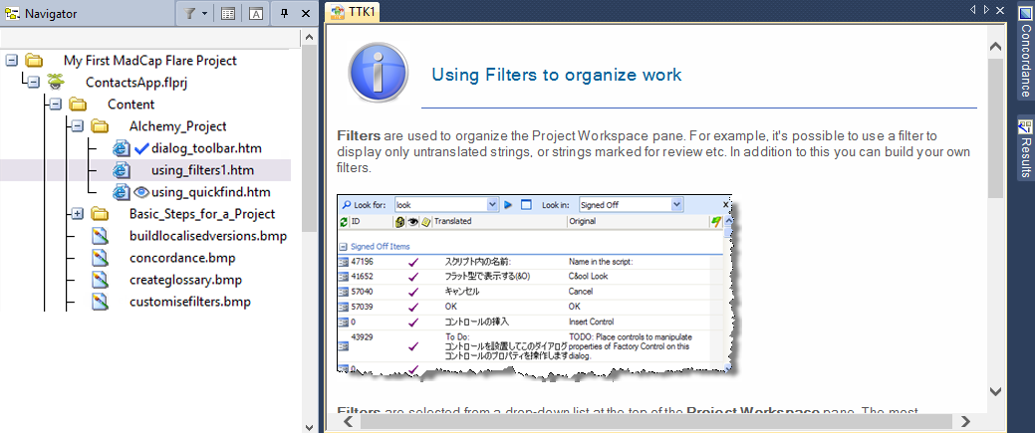The height and width of the screenshot is (433, 1035).
Task: Select the Alchemy_Project folder label
Action: (x=177, y=126)
